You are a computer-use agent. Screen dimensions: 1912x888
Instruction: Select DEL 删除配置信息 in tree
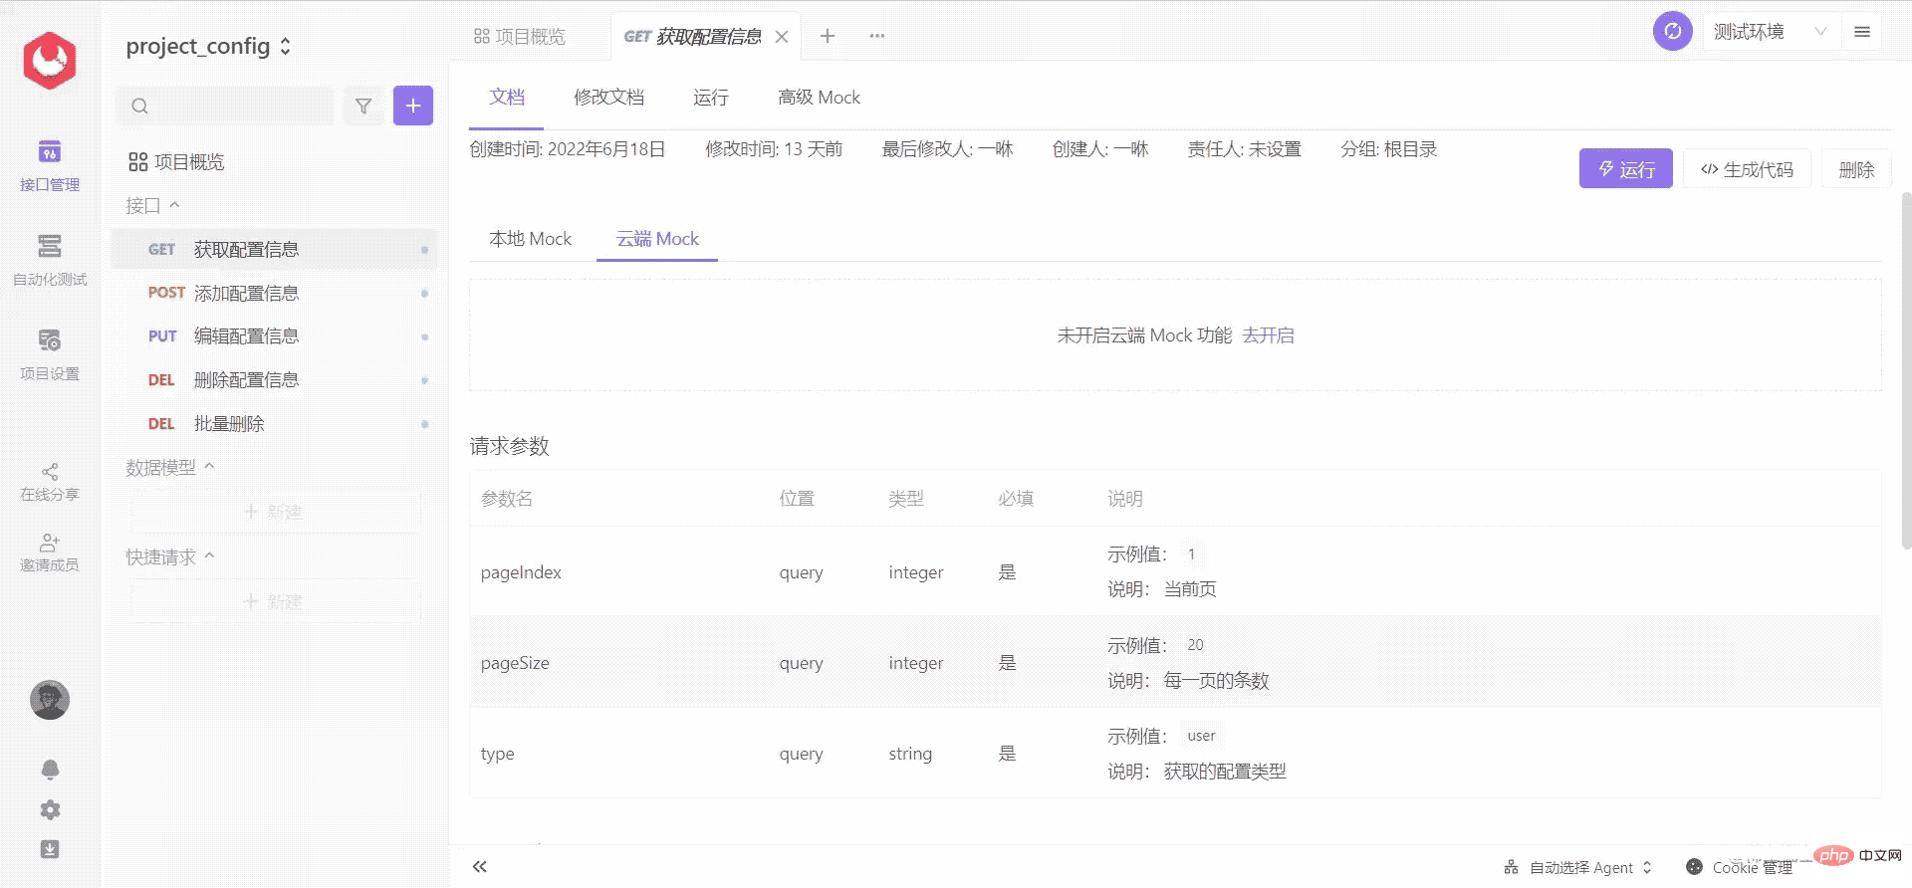coord(275,380)
